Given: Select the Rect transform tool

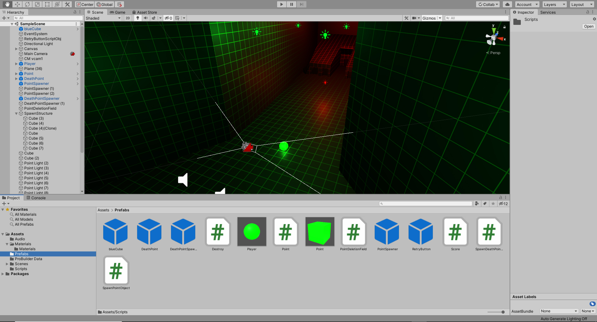Looking at the screenshot, I should coord(47,4).
